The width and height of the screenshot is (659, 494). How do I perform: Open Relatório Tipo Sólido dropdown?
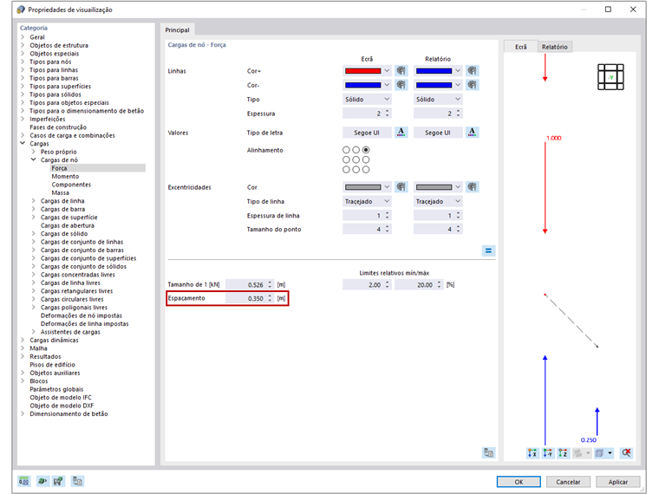438,99
